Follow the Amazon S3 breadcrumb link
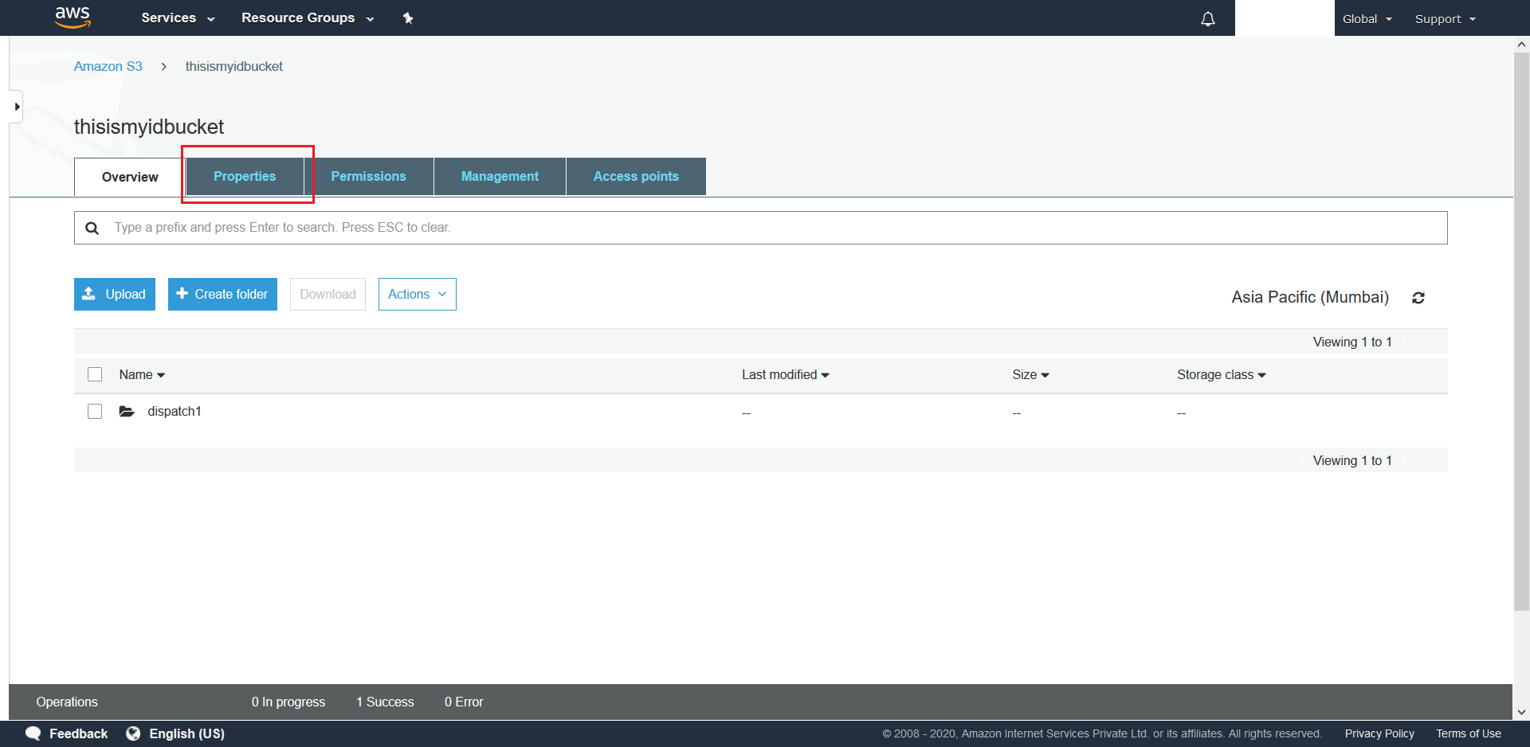Image resolution: width=1530 pixels, height=747 pixels. pos(108,66)
